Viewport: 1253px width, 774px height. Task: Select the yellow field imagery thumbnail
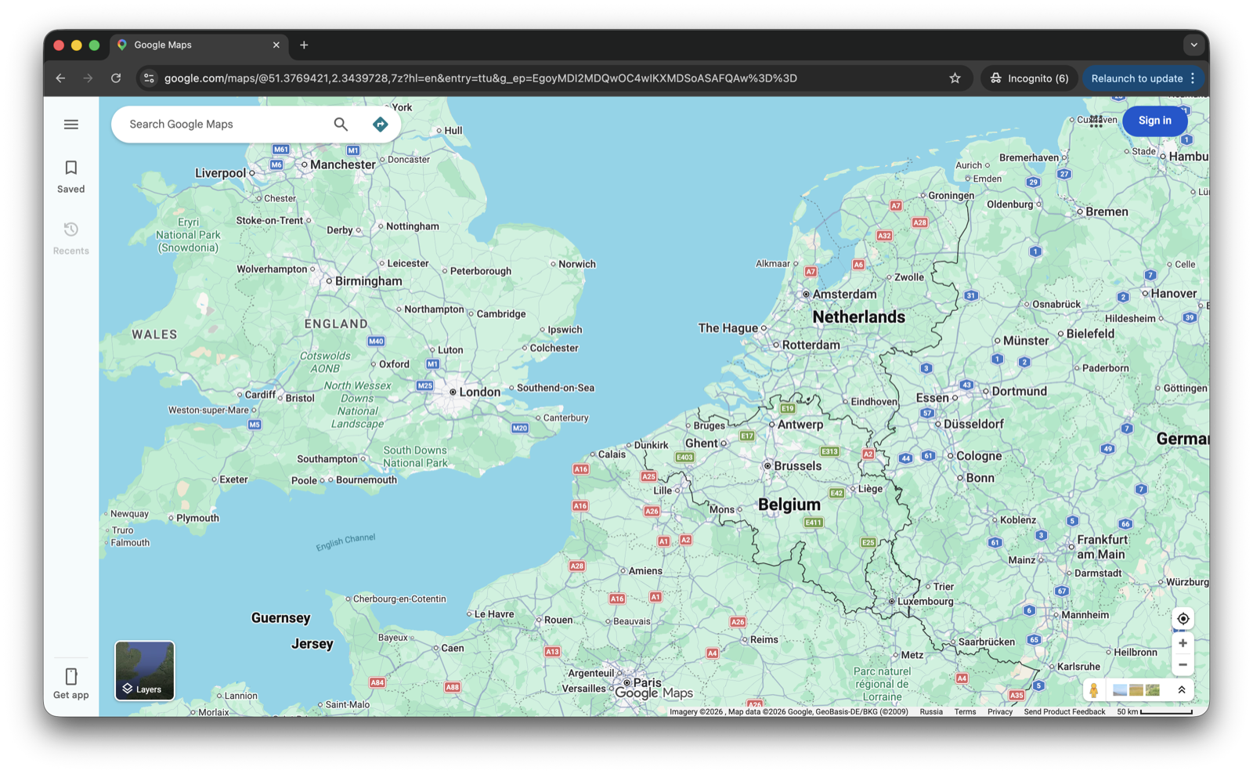1136,690
